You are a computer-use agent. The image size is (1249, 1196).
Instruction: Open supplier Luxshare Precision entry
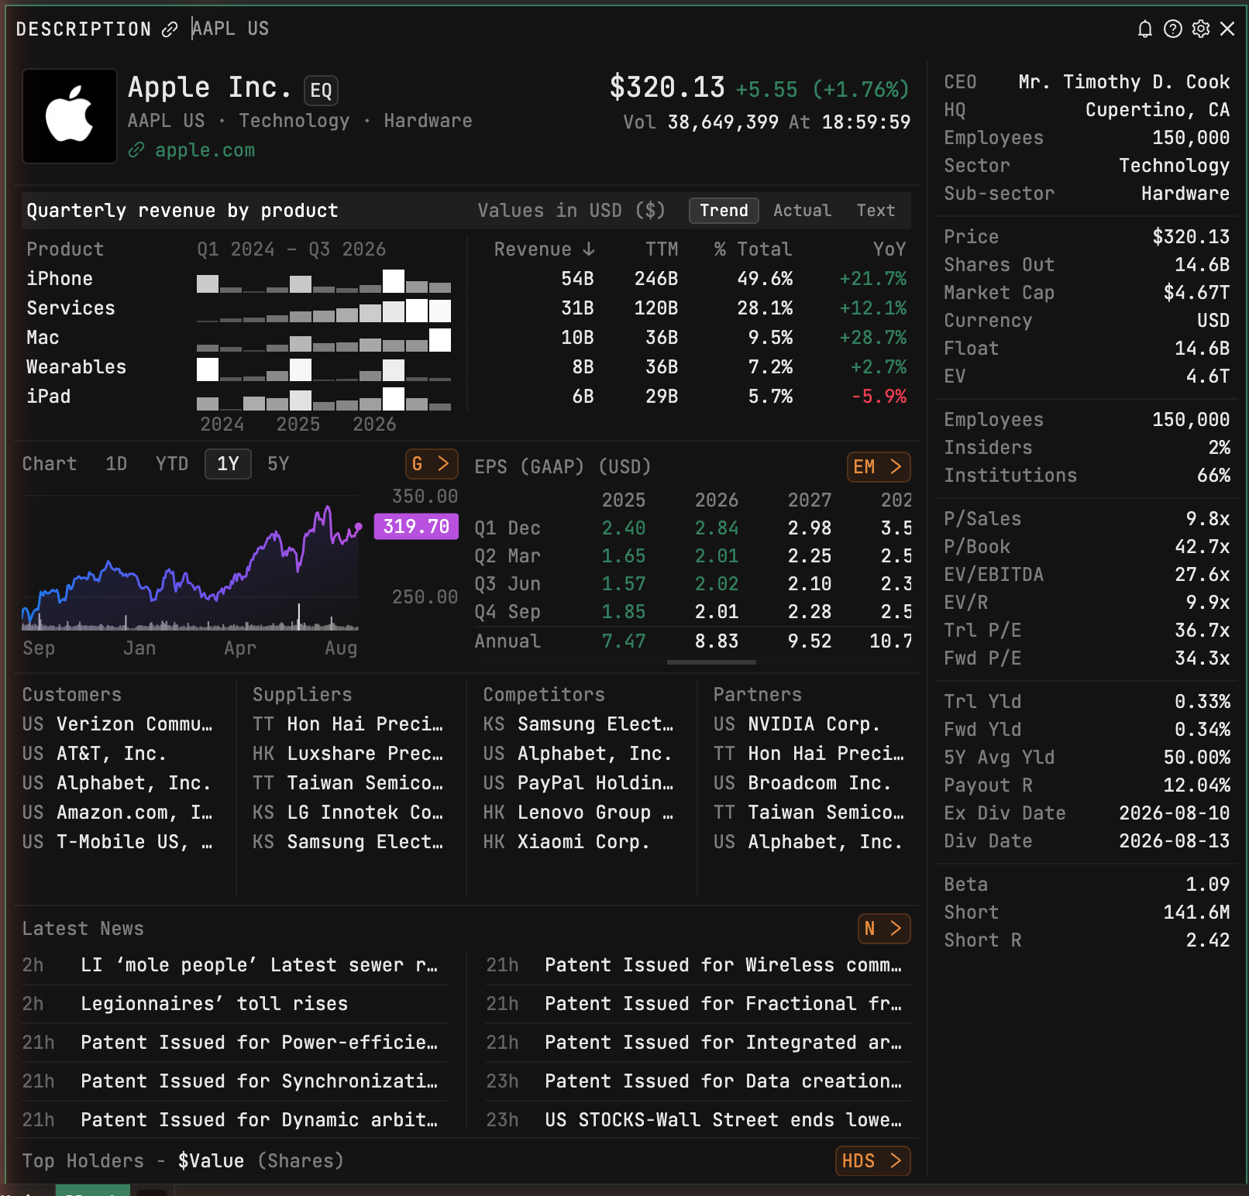348,754
